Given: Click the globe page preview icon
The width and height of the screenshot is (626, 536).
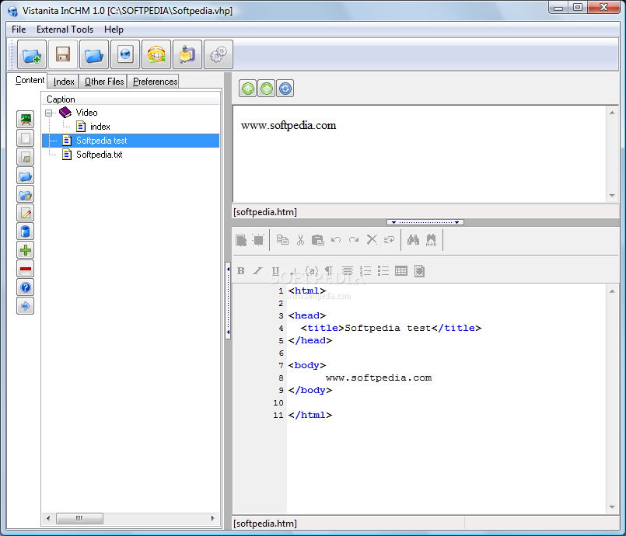Looking at the screenshot, I should [125, 54].
